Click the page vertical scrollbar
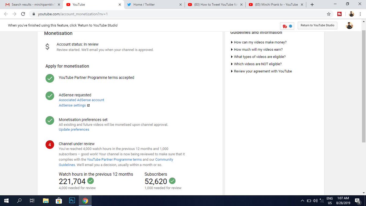This screenshot has width=366, height=206. tap(363, 87)
